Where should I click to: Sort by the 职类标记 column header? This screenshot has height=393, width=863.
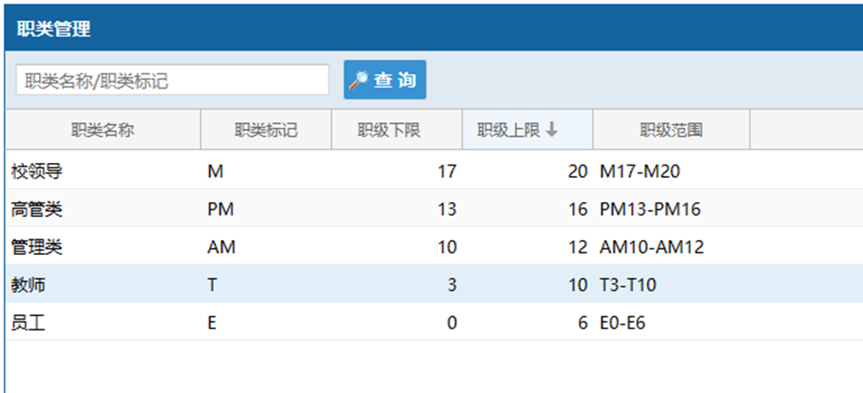coord(266,130)
